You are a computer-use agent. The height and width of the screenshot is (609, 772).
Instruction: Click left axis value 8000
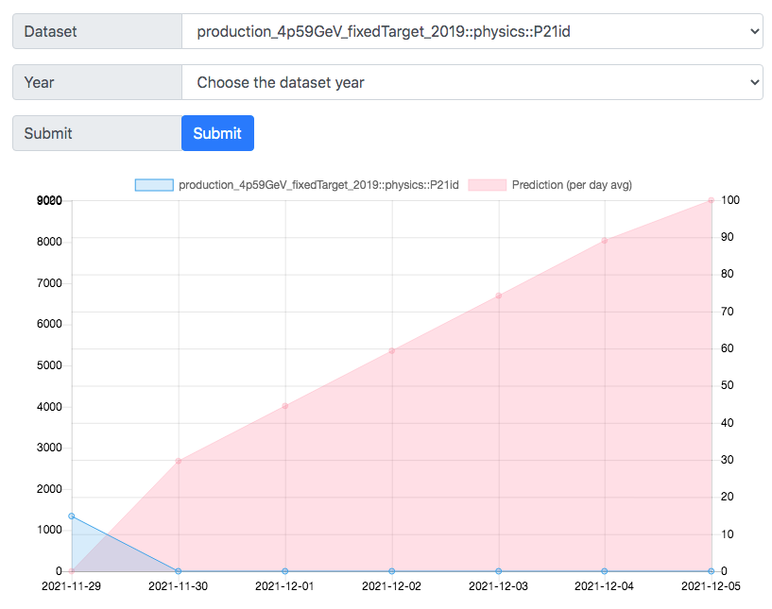coord(49,242)
